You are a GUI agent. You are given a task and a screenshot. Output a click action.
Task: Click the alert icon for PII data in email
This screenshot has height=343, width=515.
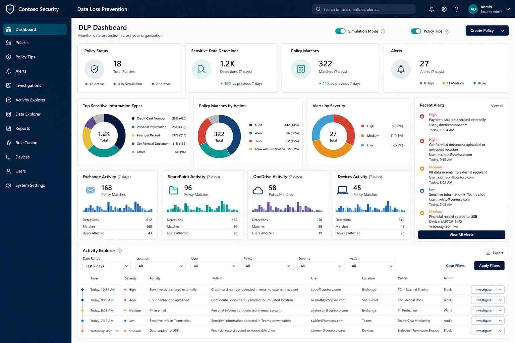pos(422,168)
